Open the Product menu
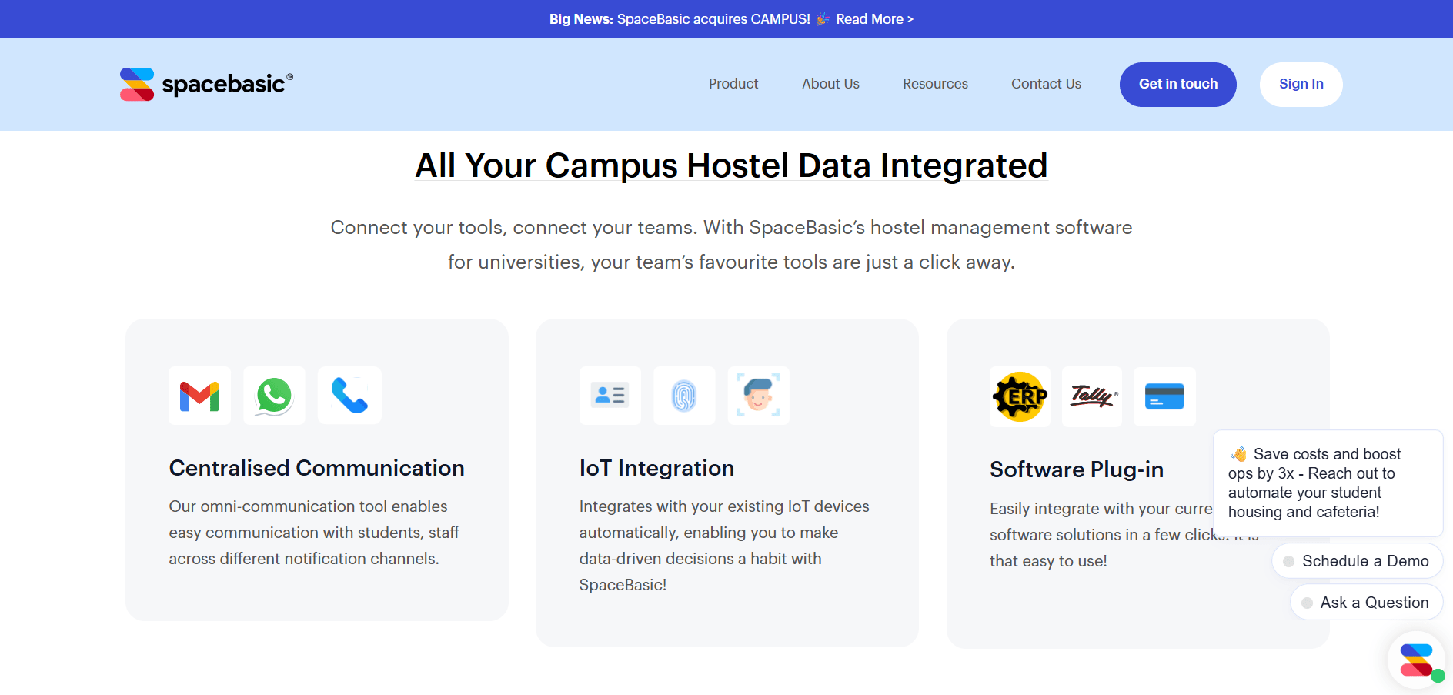 tap(733, 84)
